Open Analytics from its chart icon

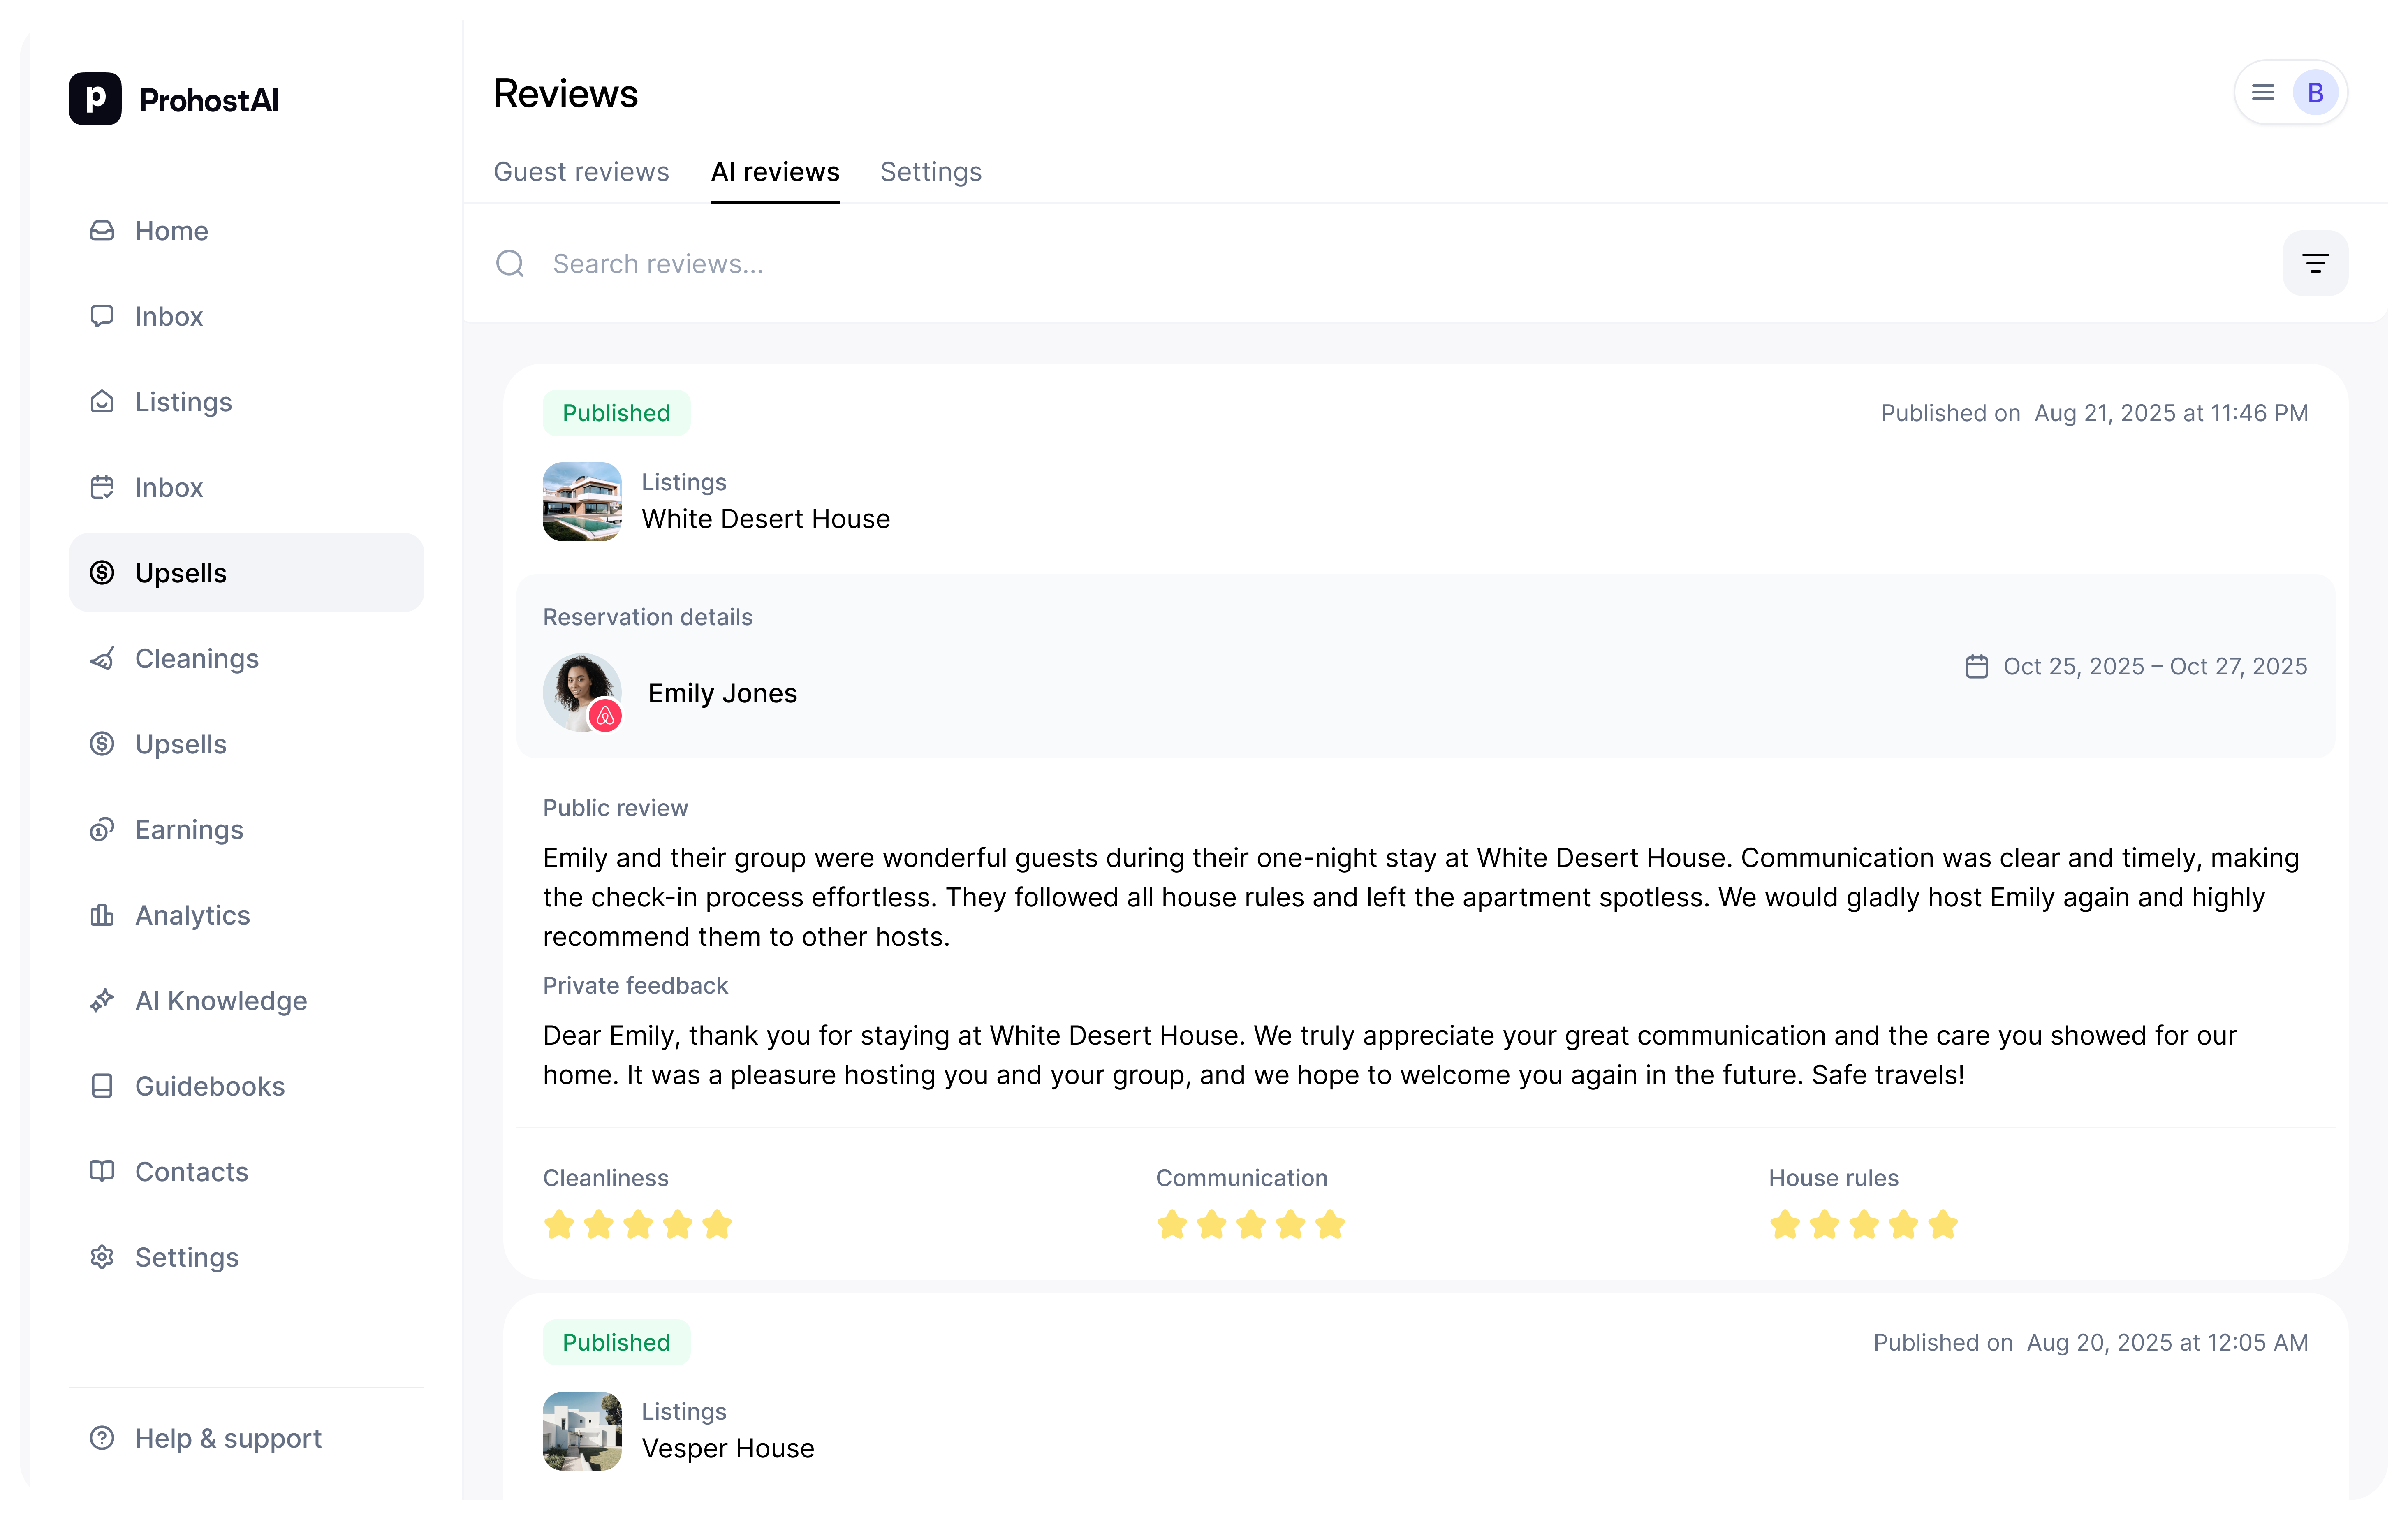pos(103,915)
